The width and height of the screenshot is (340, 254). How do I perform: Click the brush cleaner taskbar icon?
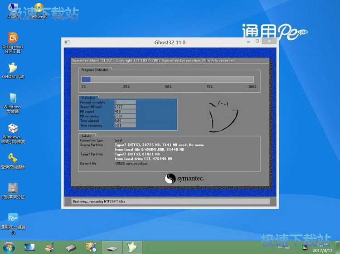pyautogui.click(x=50, y=248)
